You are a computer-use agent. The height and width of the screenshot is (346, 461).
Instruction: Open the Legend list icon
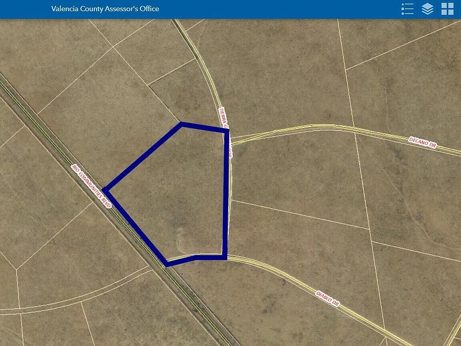(407, 9)
